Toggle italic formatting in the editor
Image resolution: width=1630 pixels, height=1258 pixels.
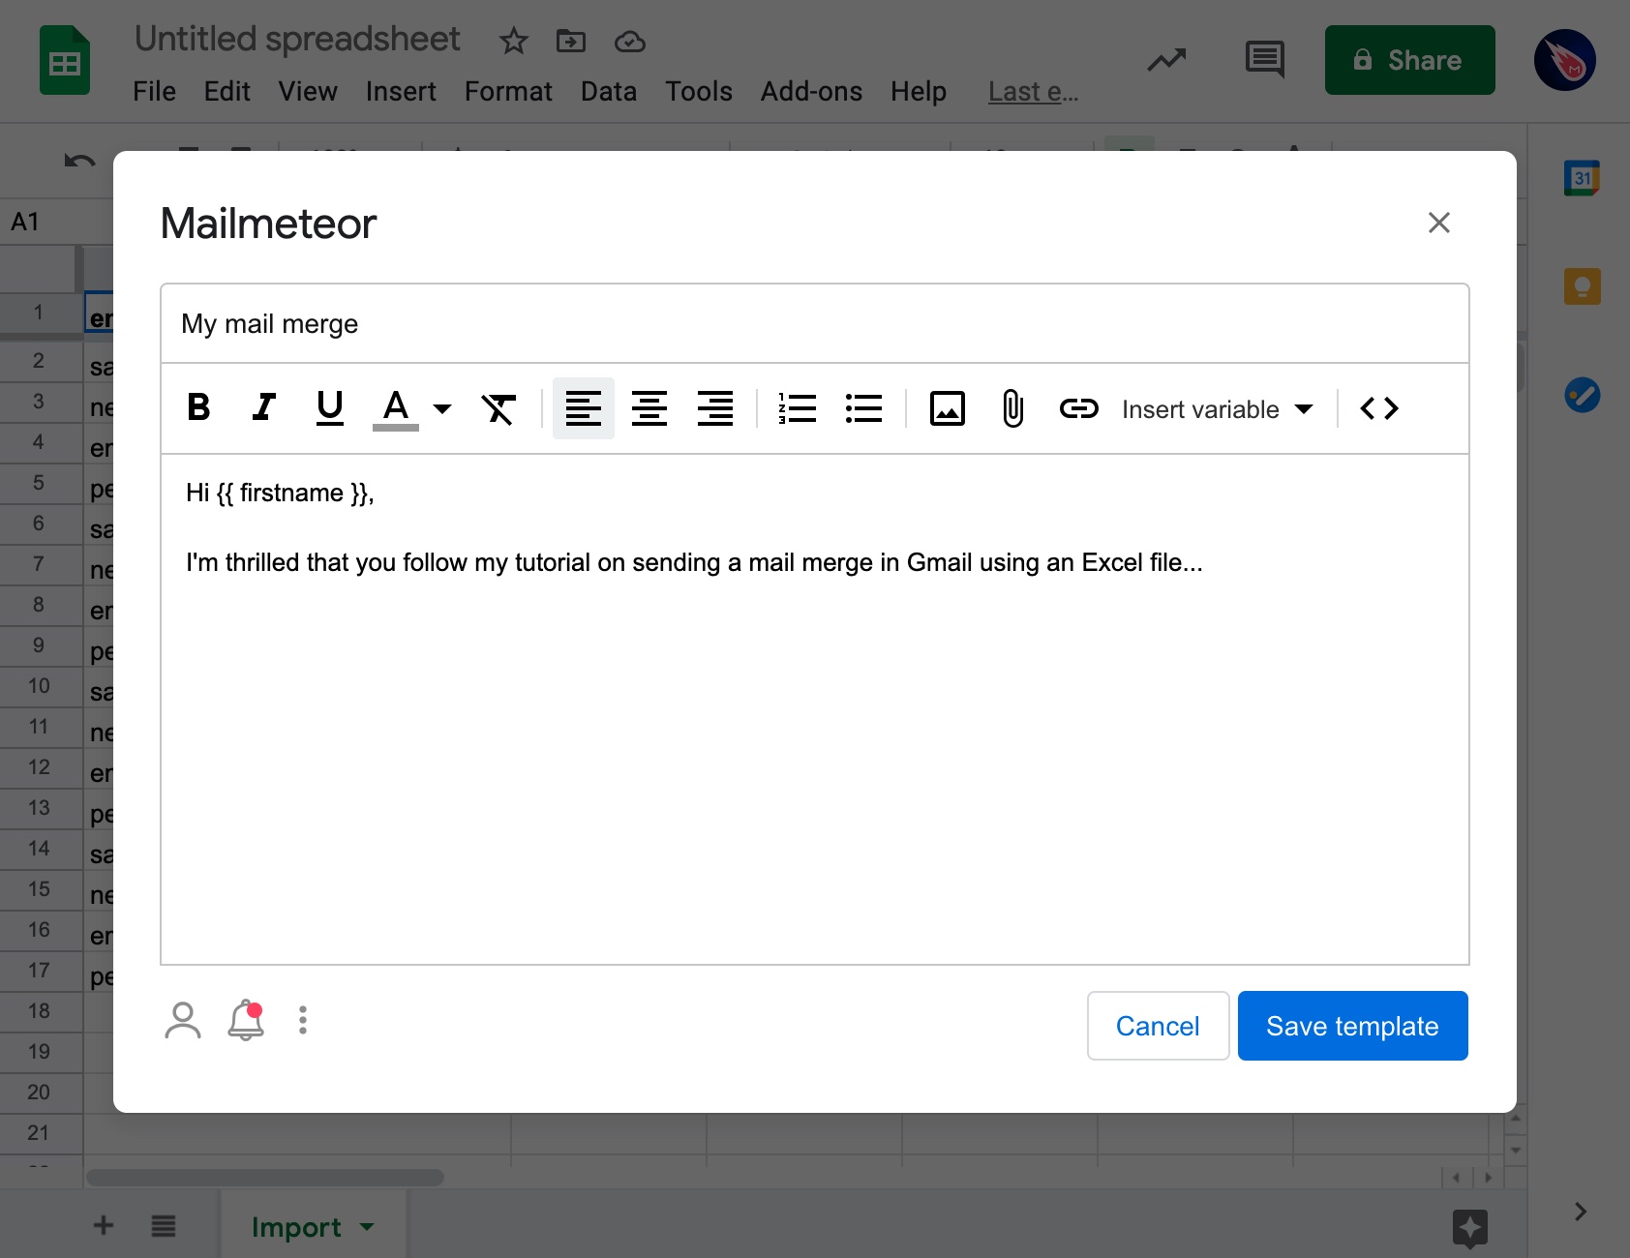tap(264, 408)
